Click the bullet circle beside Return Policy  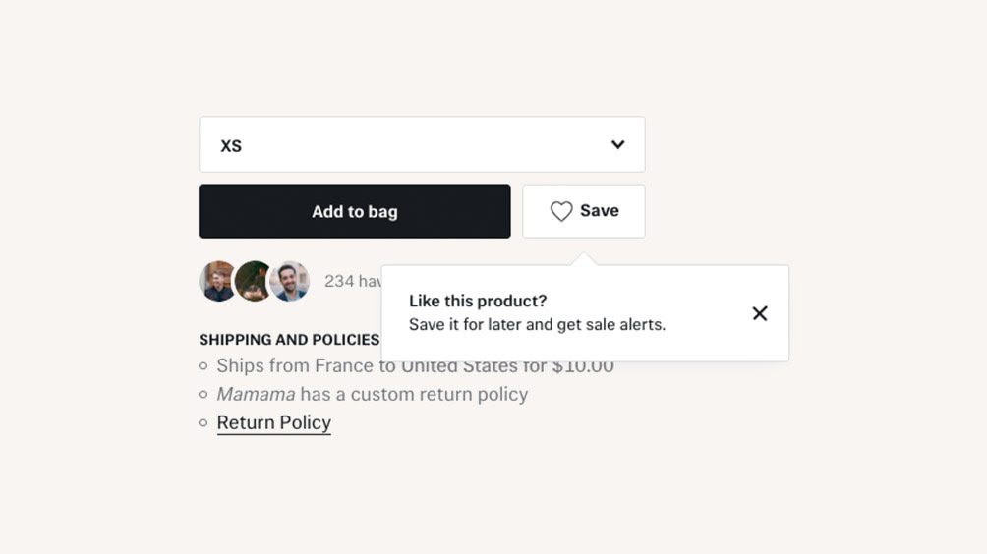coord(203,422)
